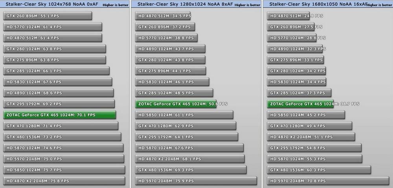Click the GTX 280 1024M 43.8 FPS bar
This screenshot has width=393, height=188.
pyautogui.click(x=170, y=60)
